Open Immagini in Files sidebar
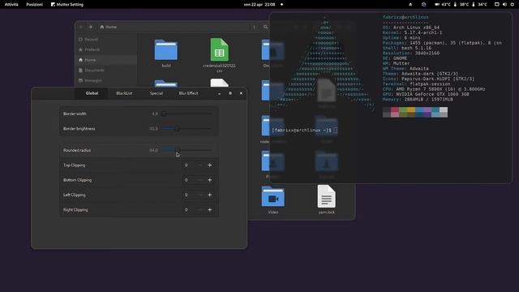519x292 pixels. (x=106, y=80)
